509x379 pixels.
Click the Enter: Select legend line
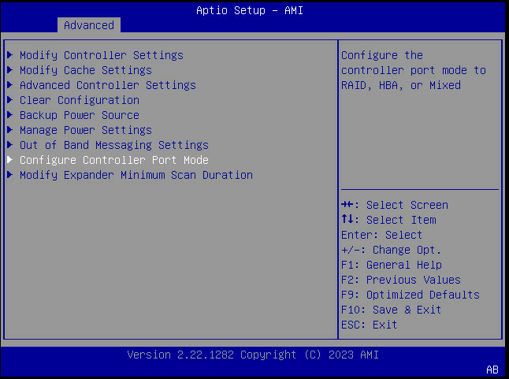pos(381,235)
